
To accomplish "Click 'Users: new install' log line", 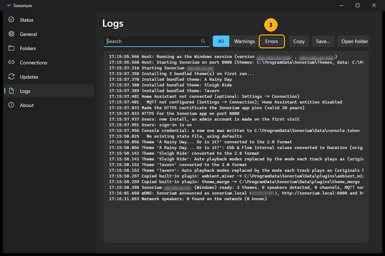I will 204,119.
